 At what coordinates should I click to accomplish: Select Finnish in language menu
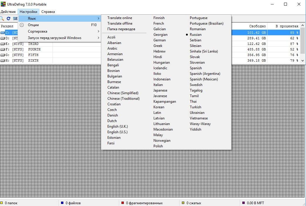pyautogui.click(x=159, y=18)
